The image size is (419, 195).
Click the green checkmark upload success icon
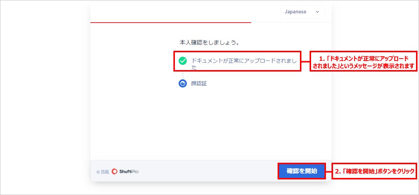tap(182, 61)
